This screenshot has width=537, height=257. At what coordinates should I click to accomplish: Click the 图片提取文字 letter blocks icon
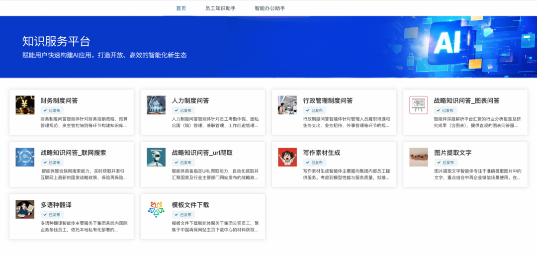[418, 157]
